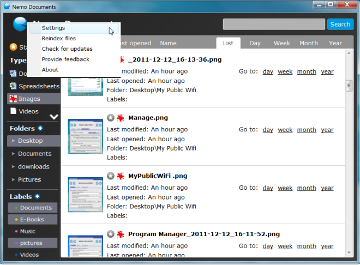Image resolution: width=360 pixels, height=265 pixels.
Task: Click the Videos file icon
Action: pyautogui.click(x=13, y=111)
